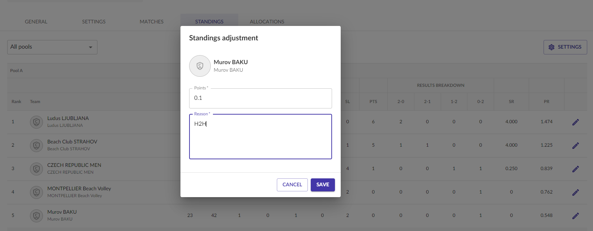The image size is (593, 231).
Task: Open standings SETTINGS gear button
Action: click(565, 47)
